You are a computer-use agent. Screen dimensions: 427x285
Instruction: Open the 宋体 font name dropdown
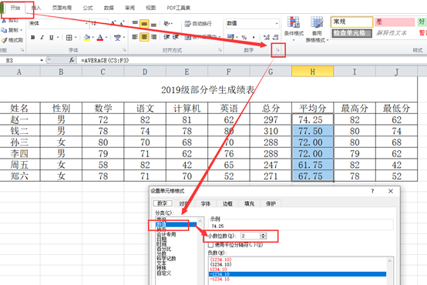[x=86, y=23]
